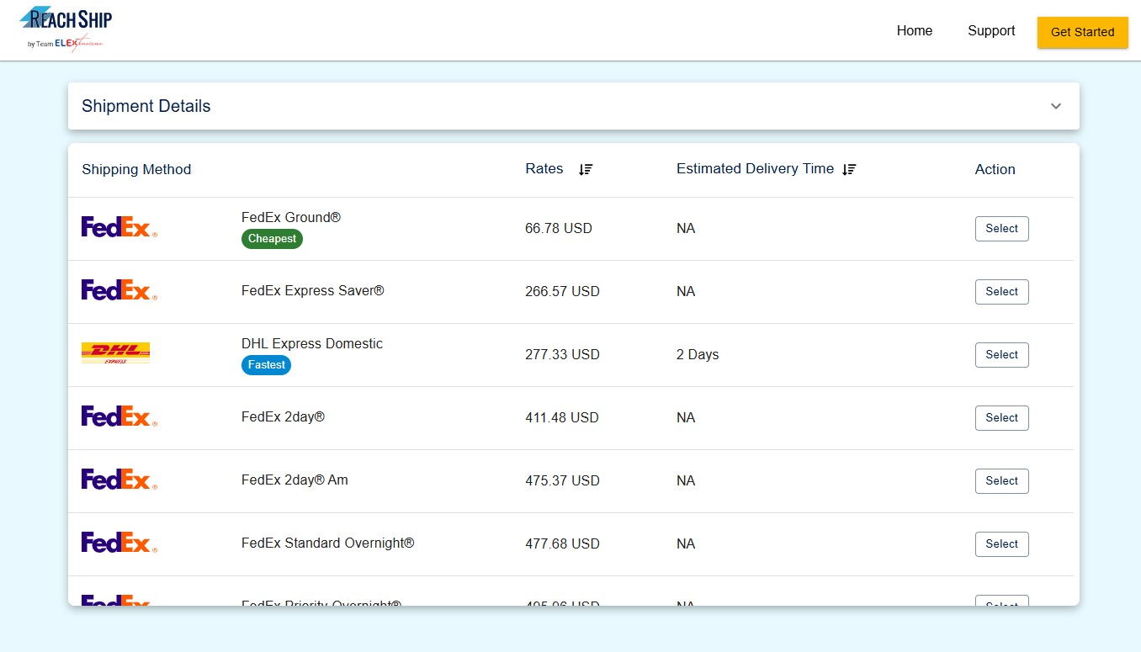This screenshot has width=1141, height=652.
Task: Open the Home page
Action: 915,31
